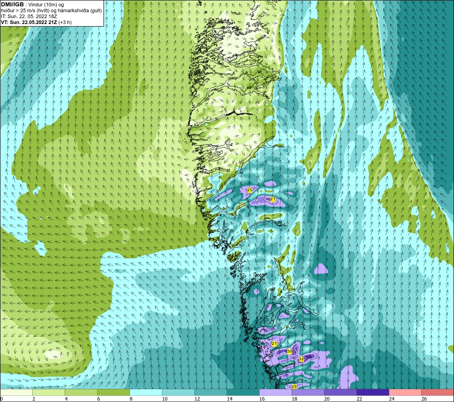Pick the salmon swatch above 26 m/s
Image resolution: width=454 pixels, height=402 pixels.
click(438, 392)
